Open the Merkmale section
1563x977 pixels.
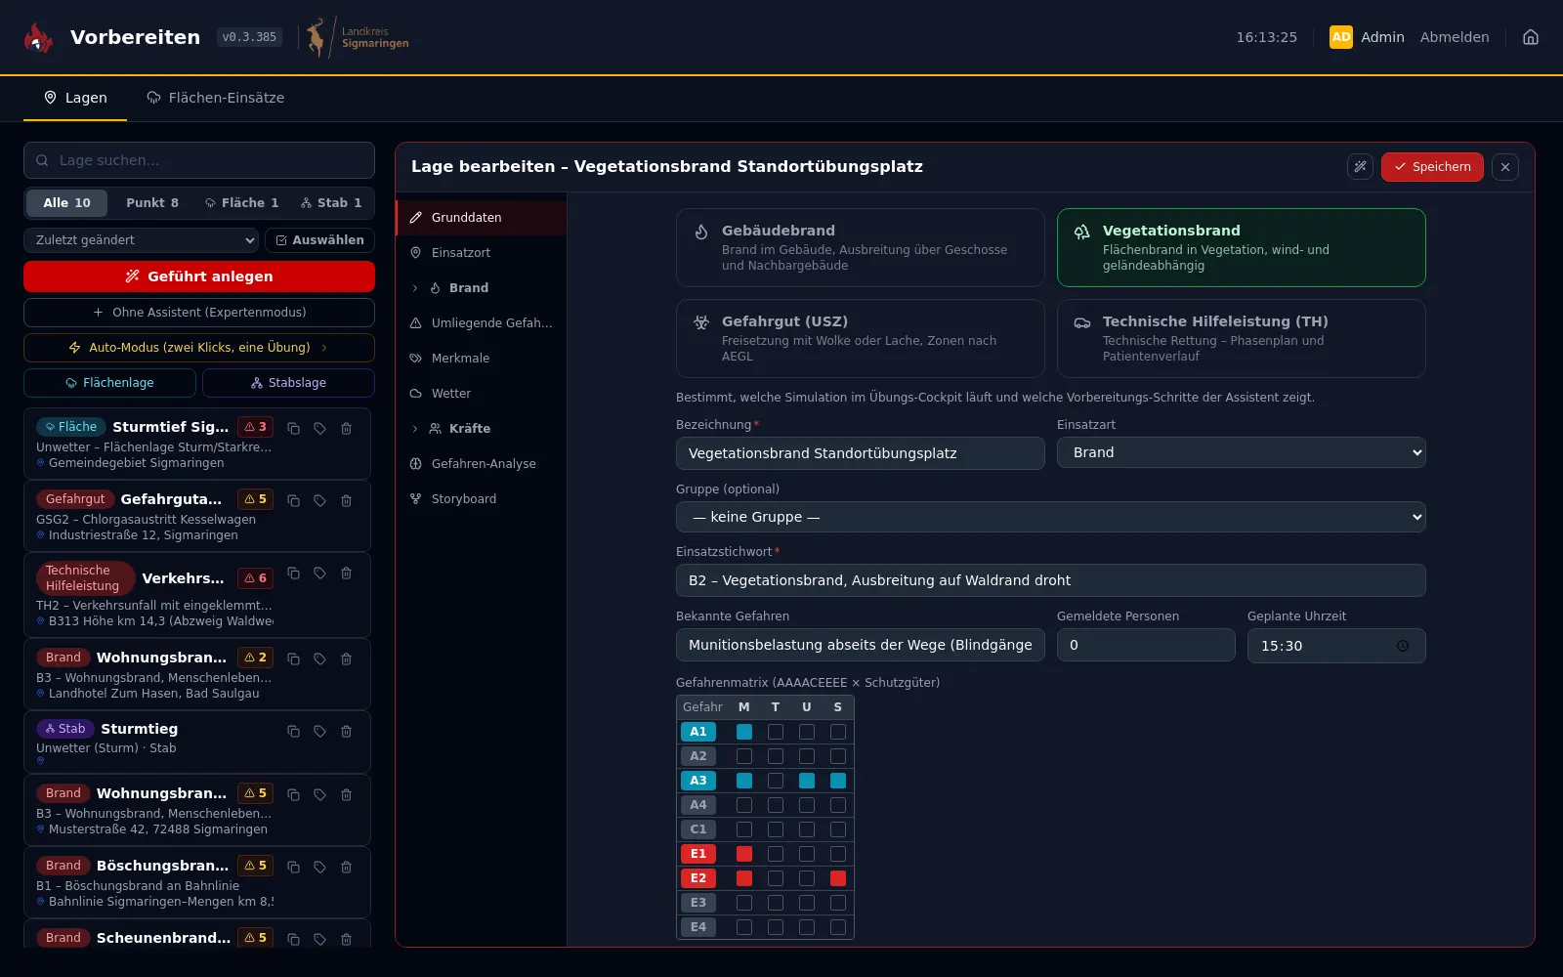tap(481, 359)
